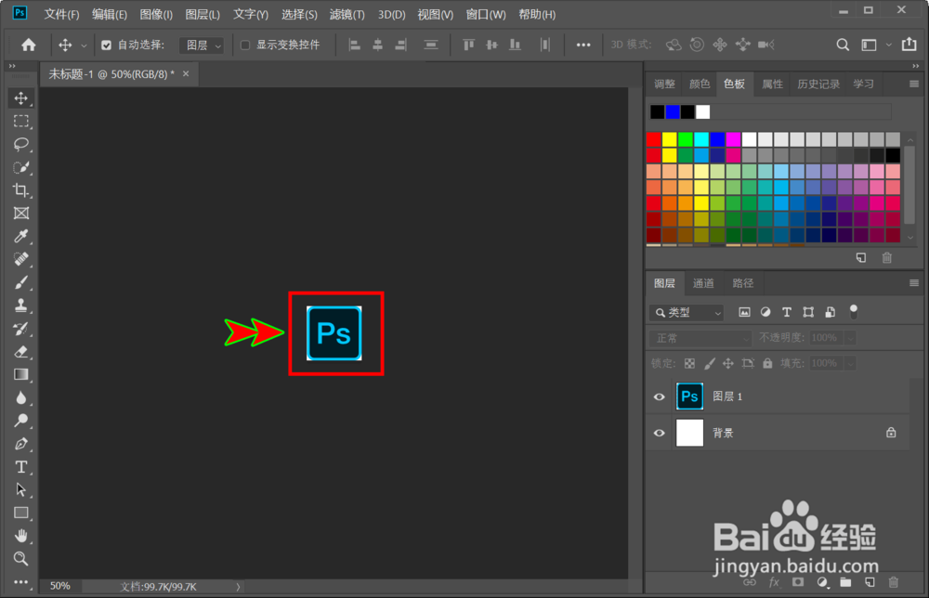Switch to the 历史记录 tab
The height and width of the screenshot is (598, 929).
818,84
